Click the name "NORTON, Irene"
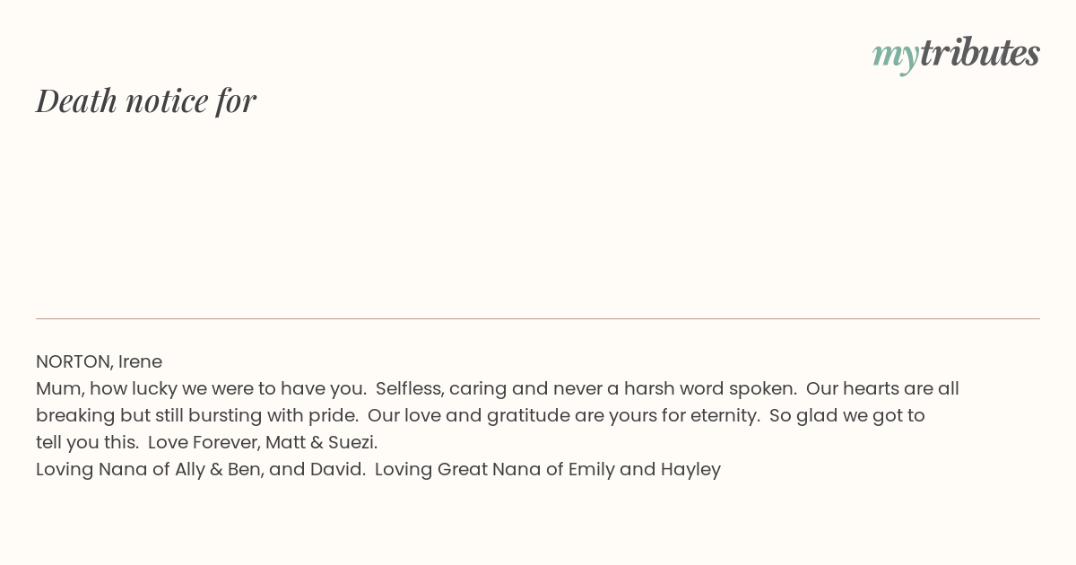This screenshot has height=565, width=1076. point(99,362)
